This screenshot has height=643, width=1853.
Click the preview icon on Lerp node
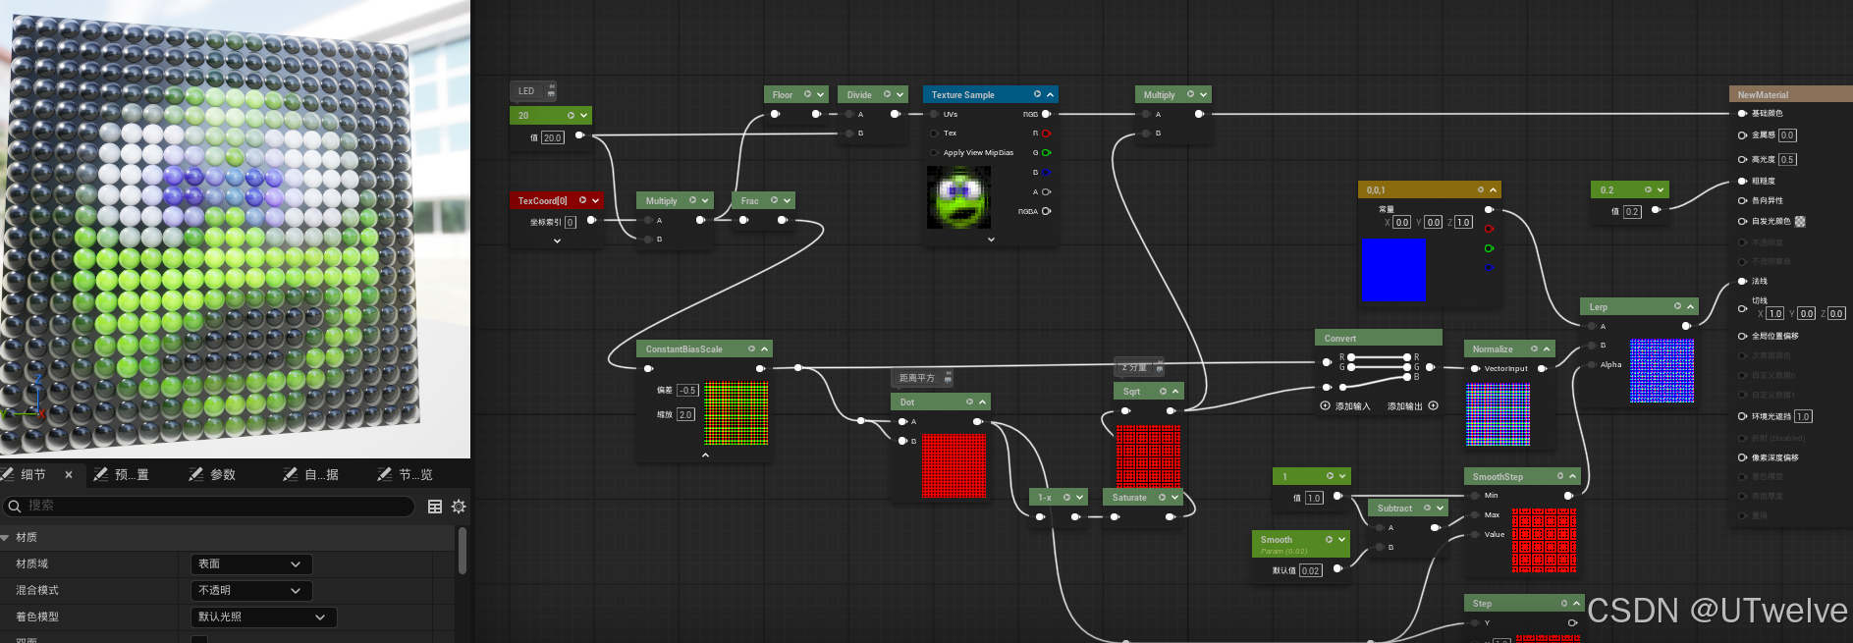[1677, 306]
